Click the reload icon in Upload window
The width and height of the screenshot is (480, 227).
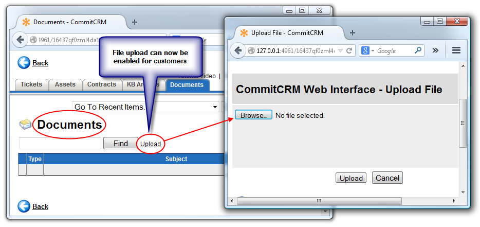(x=349, y=51)
